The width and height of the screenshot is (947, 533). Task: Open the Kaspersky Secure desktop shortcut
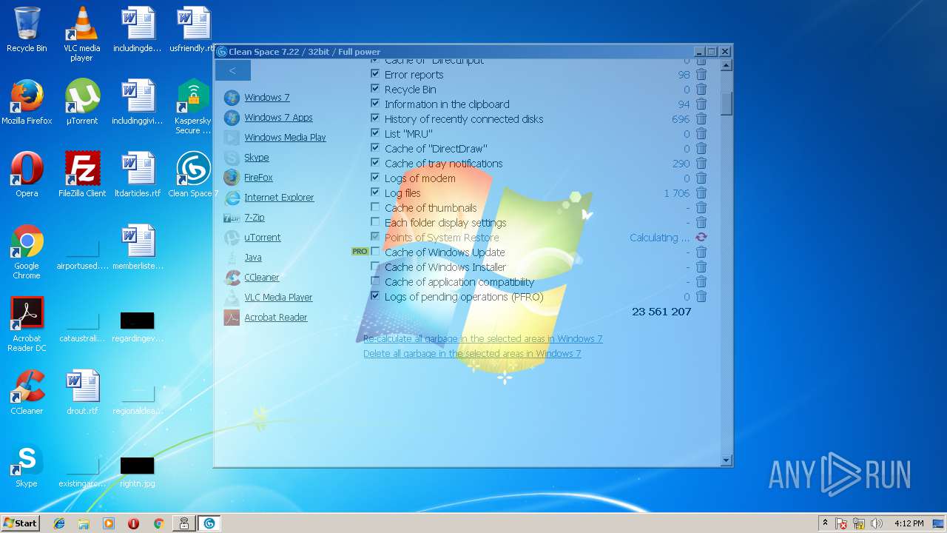click(x=193, y=107)
